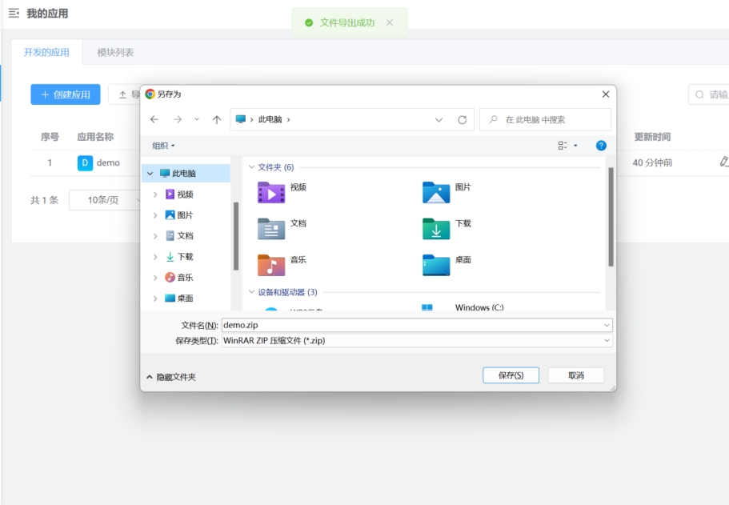Click the 序号 column header

point(50,137)
